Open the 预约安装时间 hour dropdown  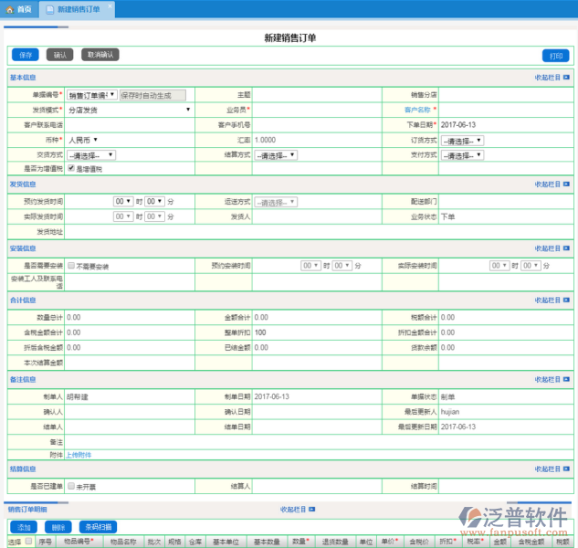click(310, 266)
